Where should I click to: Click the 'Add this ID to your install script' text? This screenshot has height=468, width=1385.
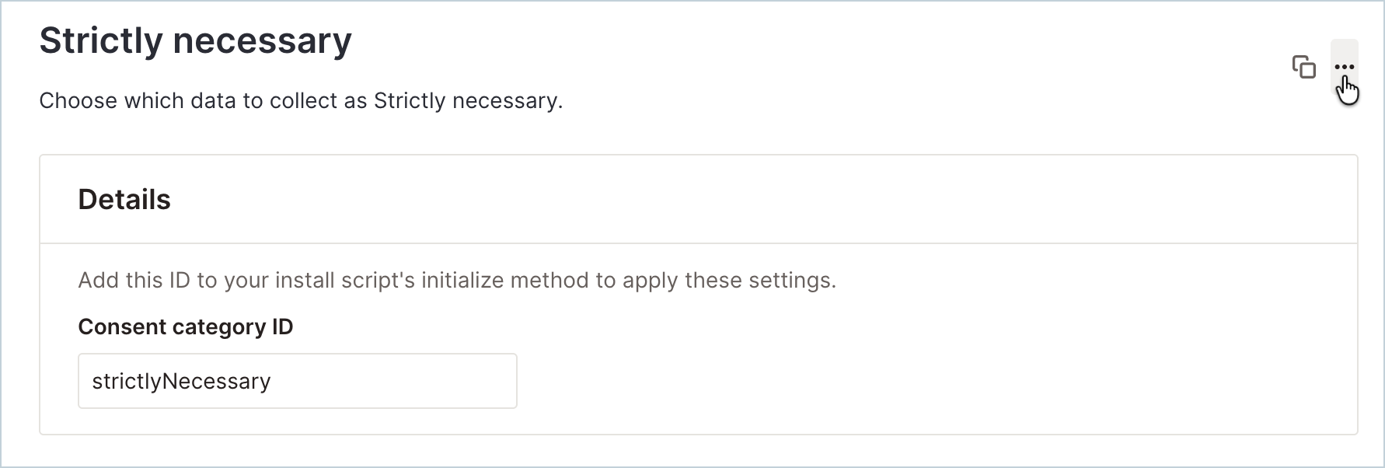click(x=457, y=280)
